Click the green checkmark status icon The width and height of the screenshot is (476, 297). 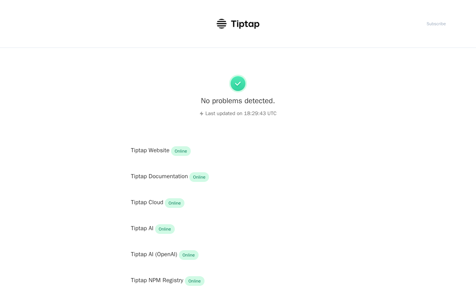(238, 84)
